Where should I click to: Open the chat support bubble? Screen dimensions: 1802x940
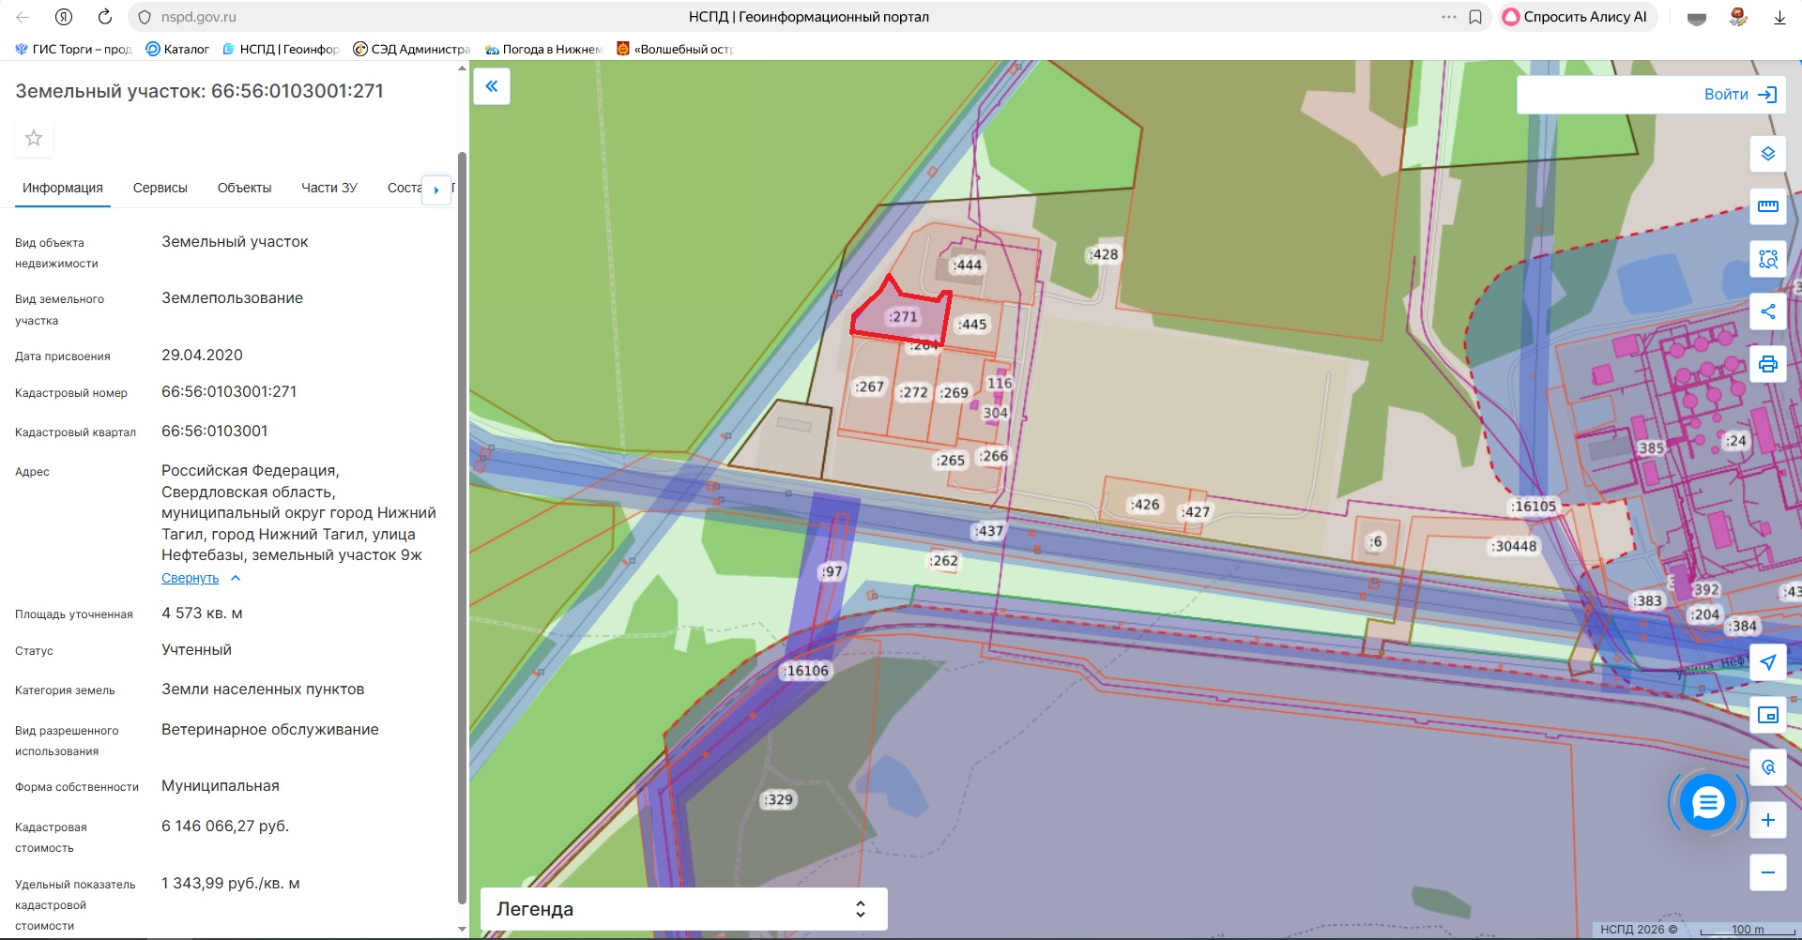click(1707, 803)
